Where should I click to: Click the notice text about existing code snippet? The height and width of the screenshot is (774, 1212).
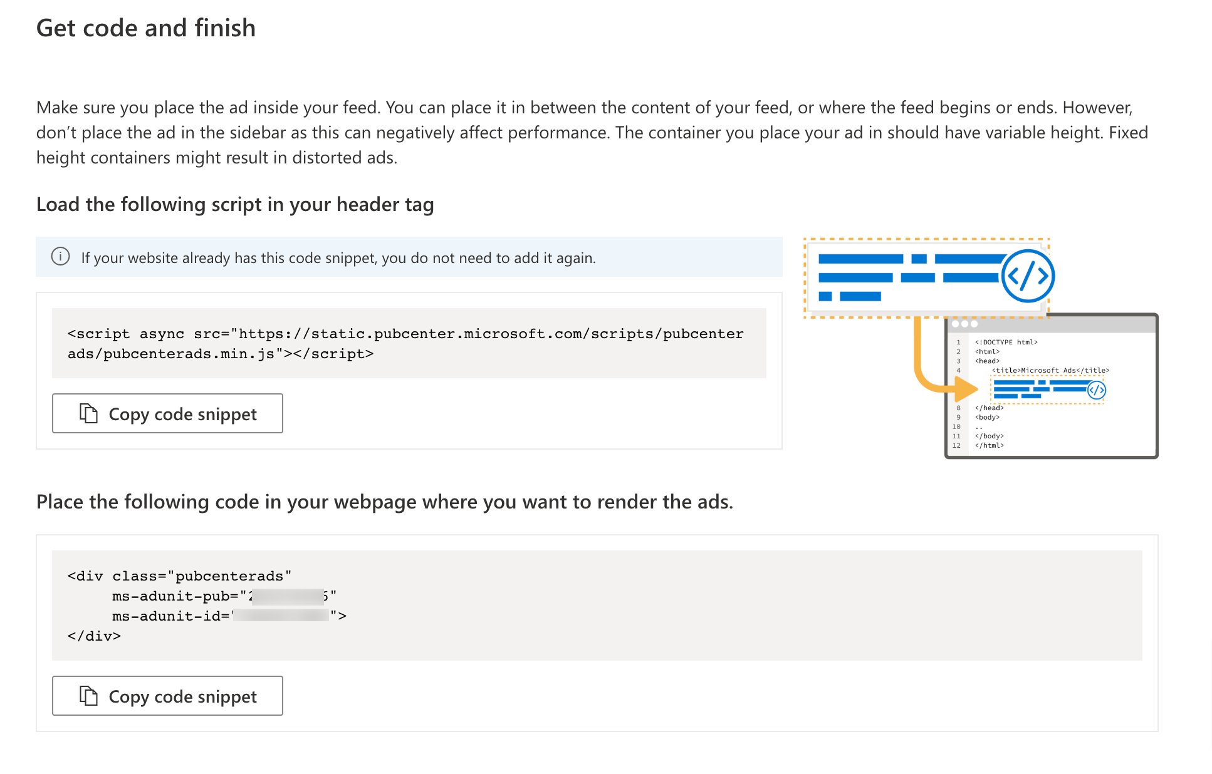click(x=338, y=257)
